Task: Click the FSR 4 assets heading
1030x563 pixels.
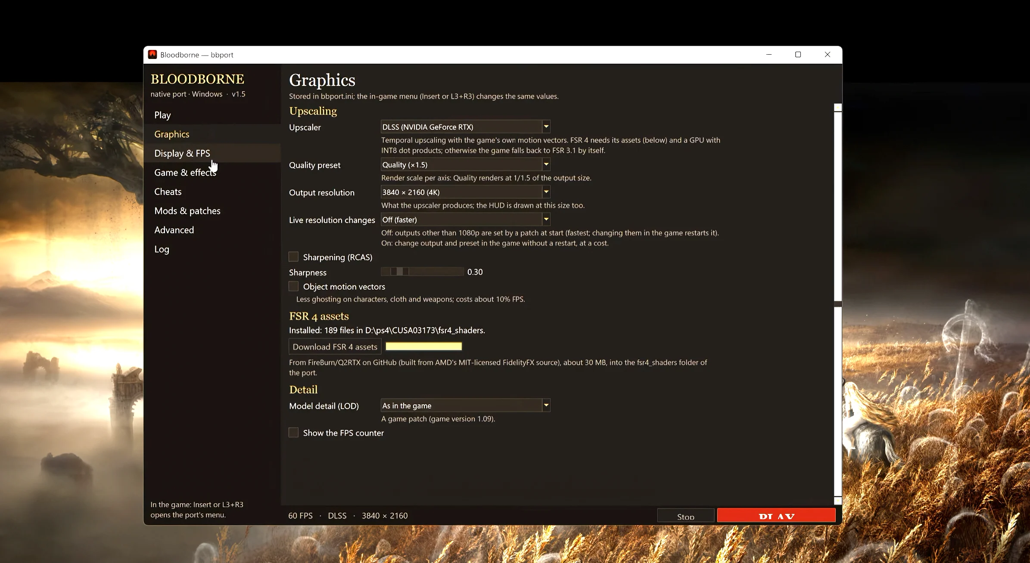Action: click(319, 316)
